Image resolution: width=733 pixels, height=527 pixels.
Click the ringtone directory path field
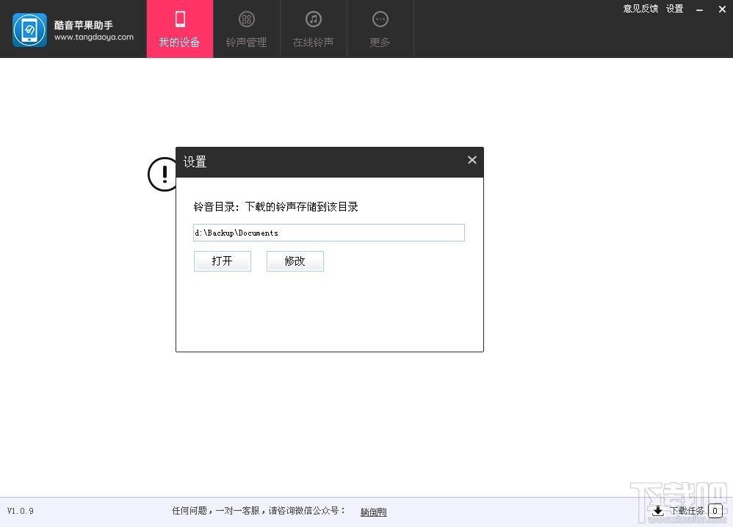coord(328,233)
